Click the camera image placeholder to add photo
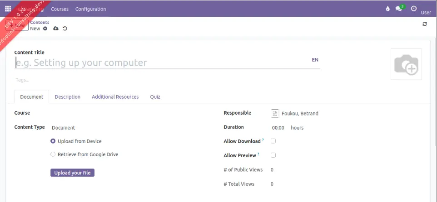 [406, 64]
